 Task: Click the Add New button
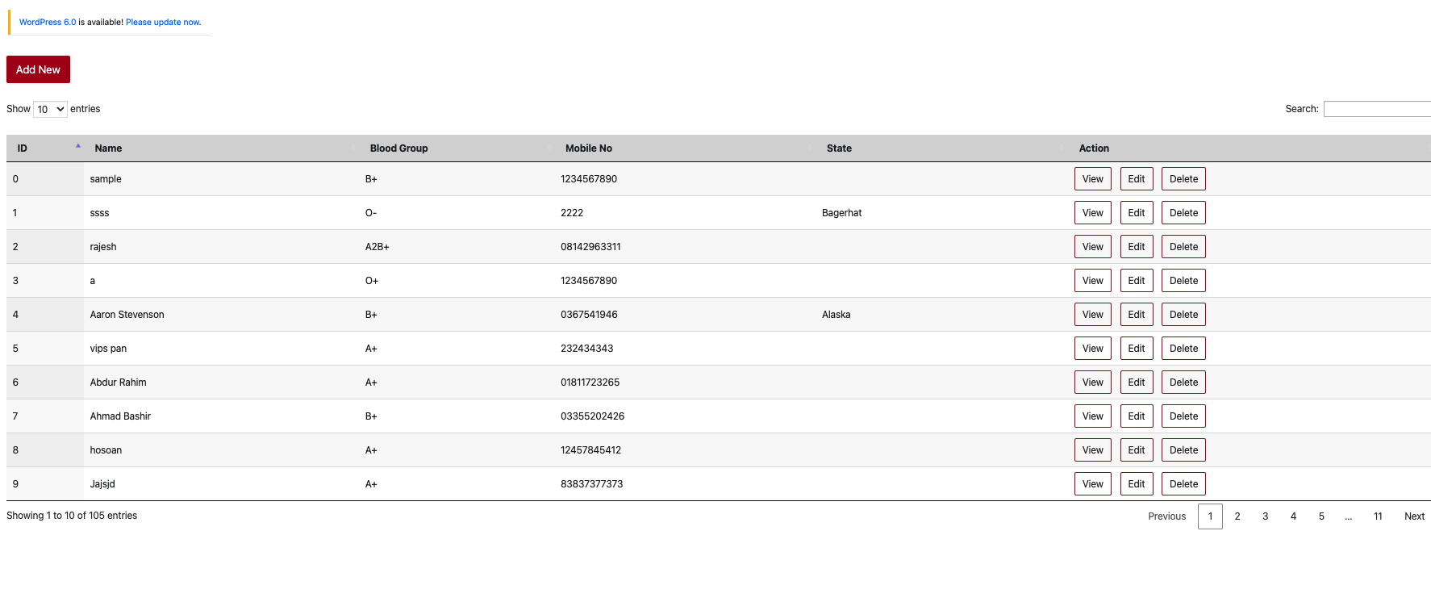[38, 69]
